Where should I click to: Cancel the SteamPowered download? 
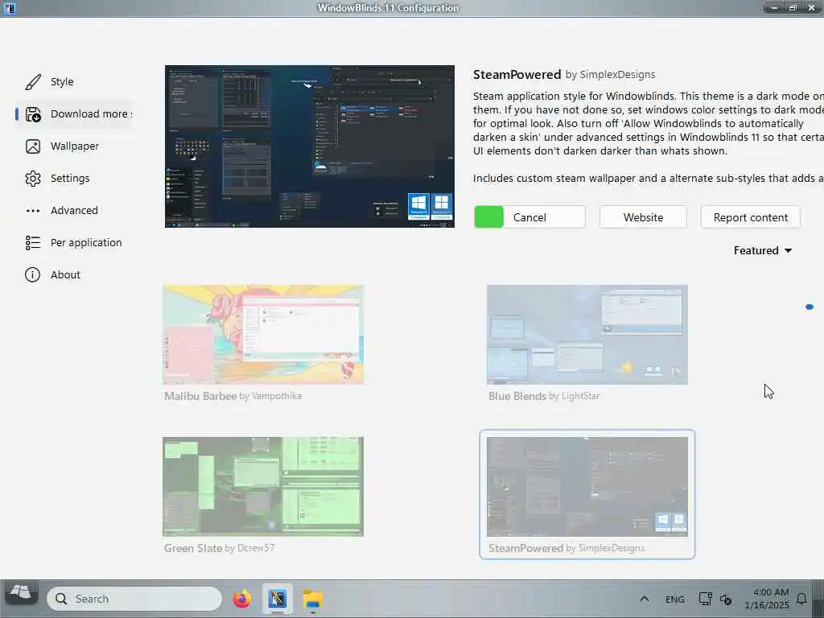coord(529,217)
